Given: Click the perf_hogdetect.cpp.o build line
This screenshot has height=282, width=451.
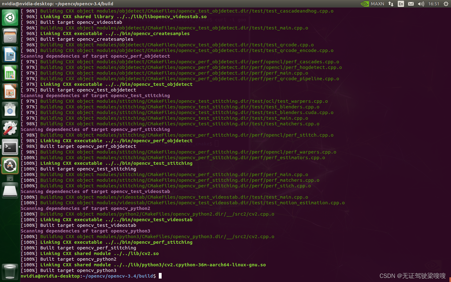Looking at the screenshot, I should coord(181,67).
